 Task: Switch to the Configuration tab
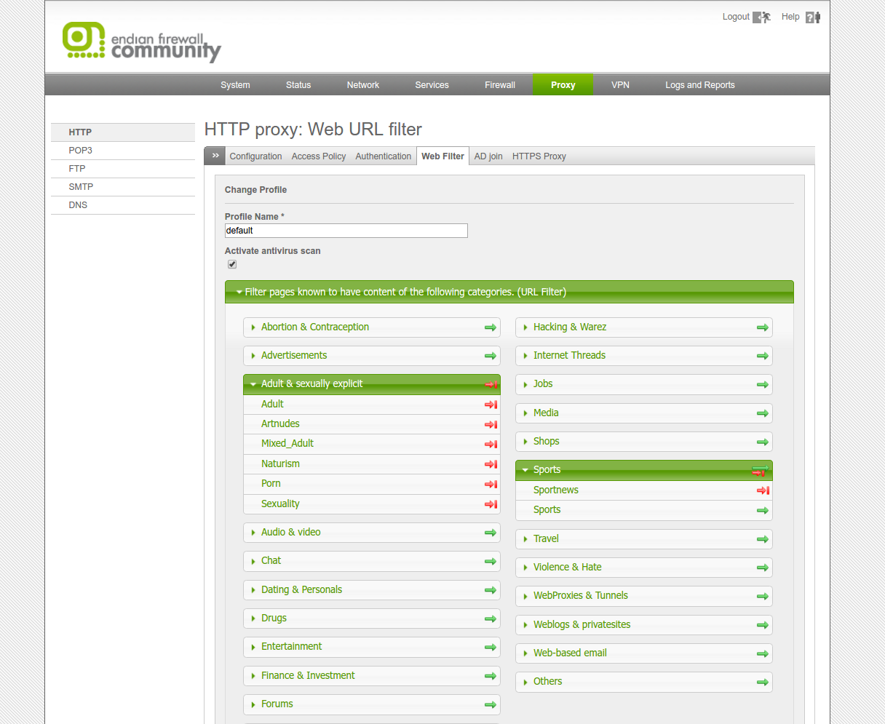coord(255,156)
